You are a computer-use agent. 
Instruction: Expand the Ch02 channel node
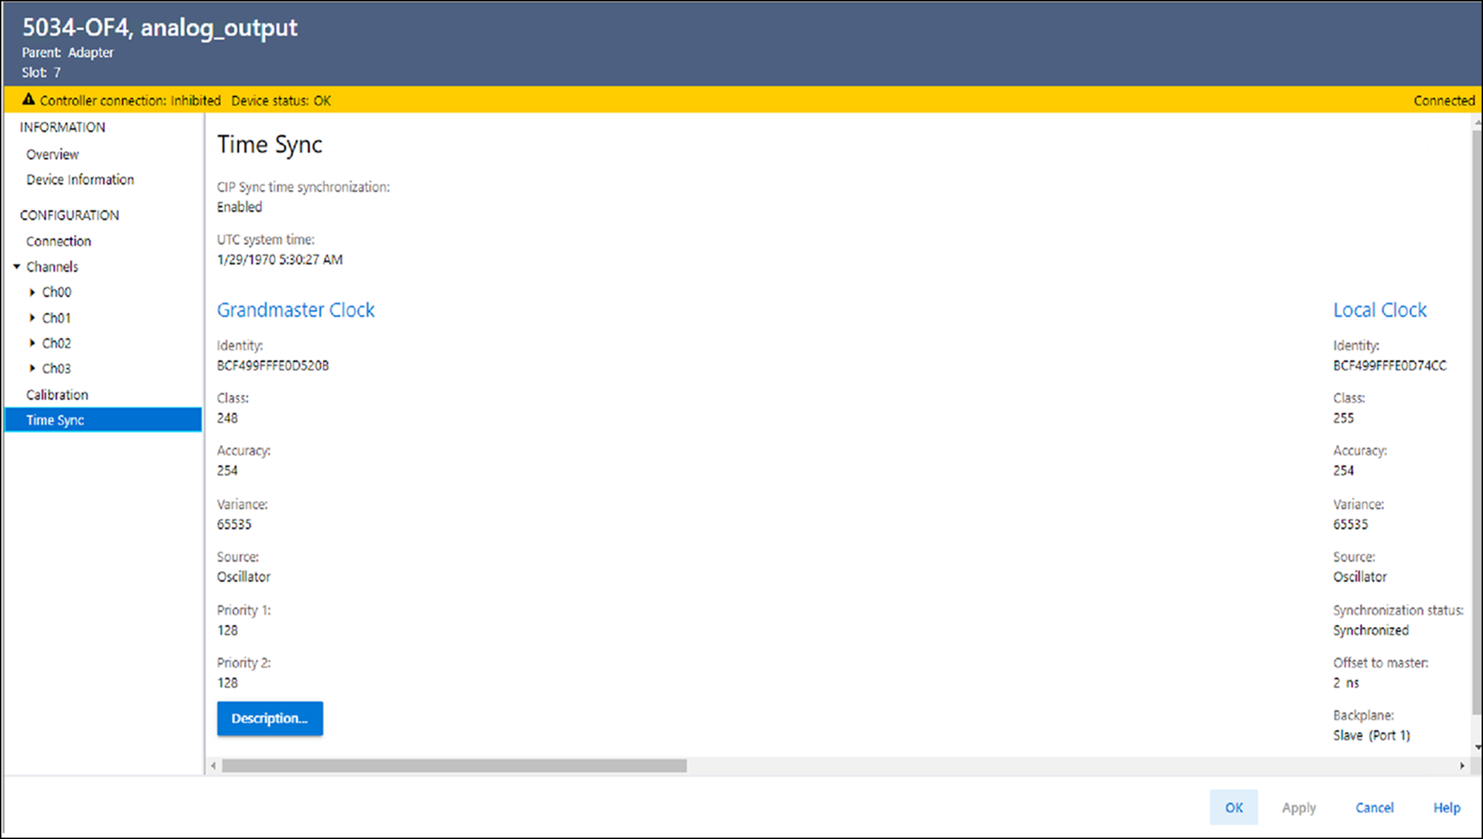coord(32,343)
